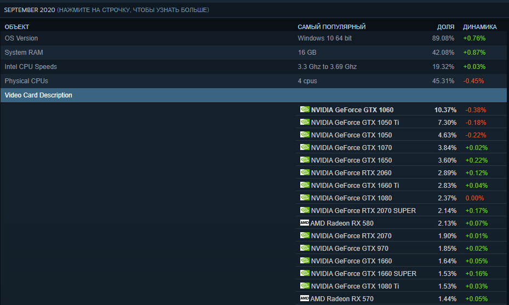Click NVIDIA logo beside GTX 1660 Ti
The image size is (509, 305).
[305, 185]
